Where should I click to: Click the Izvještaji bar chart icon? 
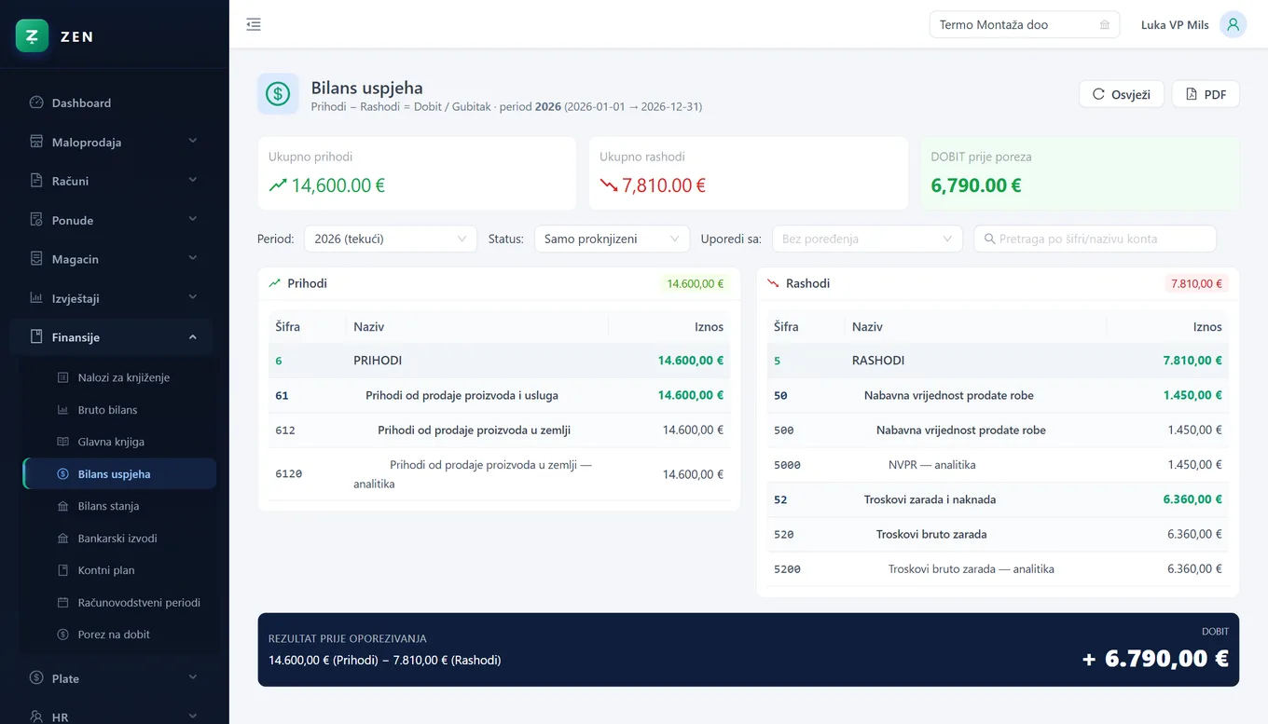pyautogui.click(x=36, y=298)
